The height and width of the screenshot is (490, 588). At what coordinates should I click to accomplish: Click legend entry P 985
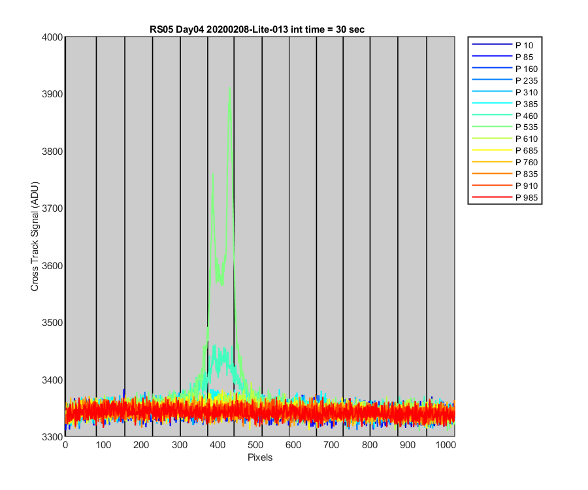pyautogui.click(x=505, y=197)
